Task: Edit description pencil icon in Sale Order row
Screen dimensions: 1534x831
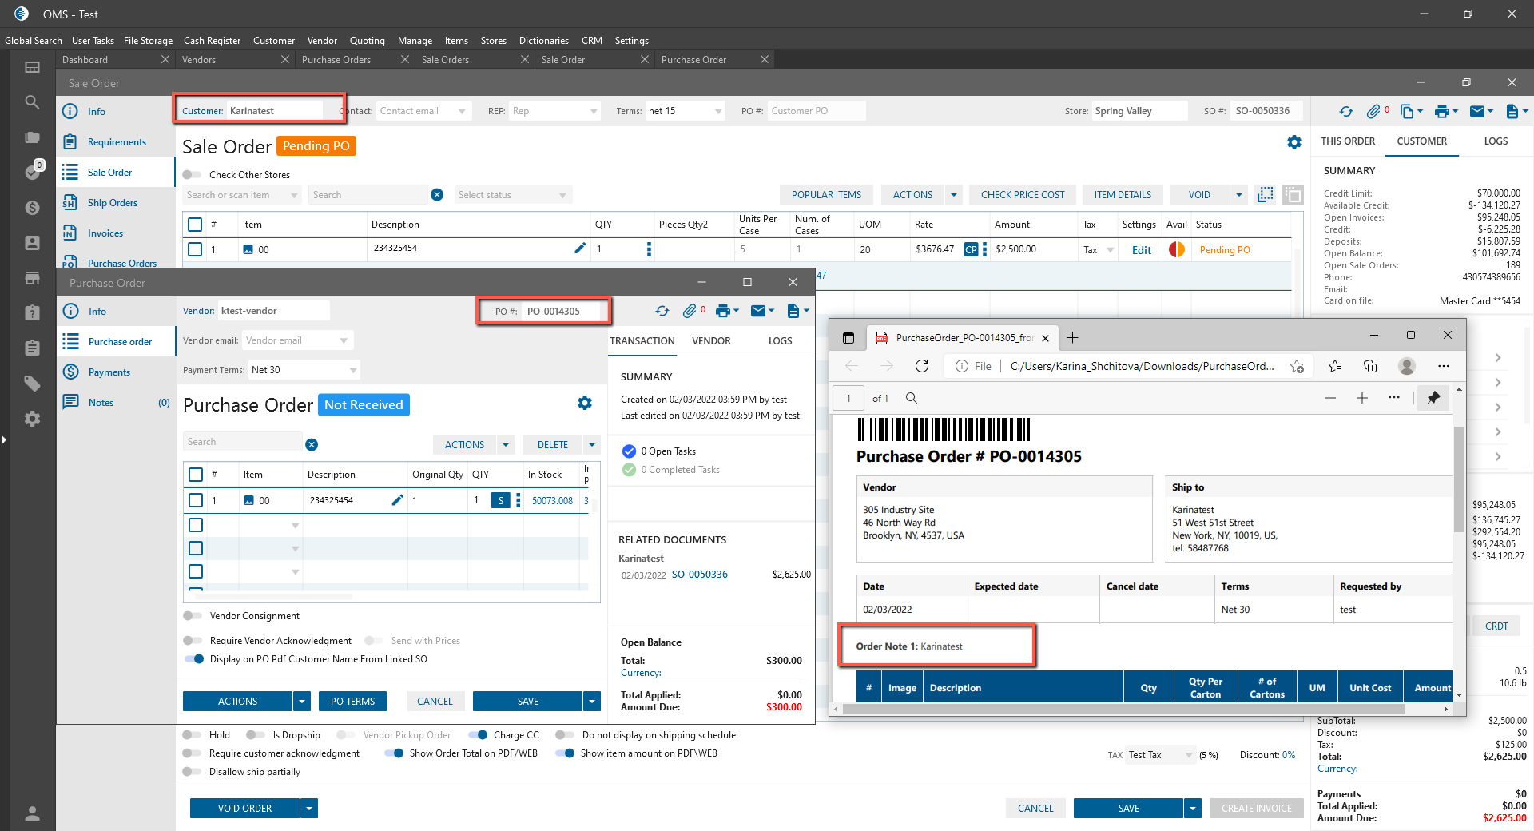Action: [580, 249]
